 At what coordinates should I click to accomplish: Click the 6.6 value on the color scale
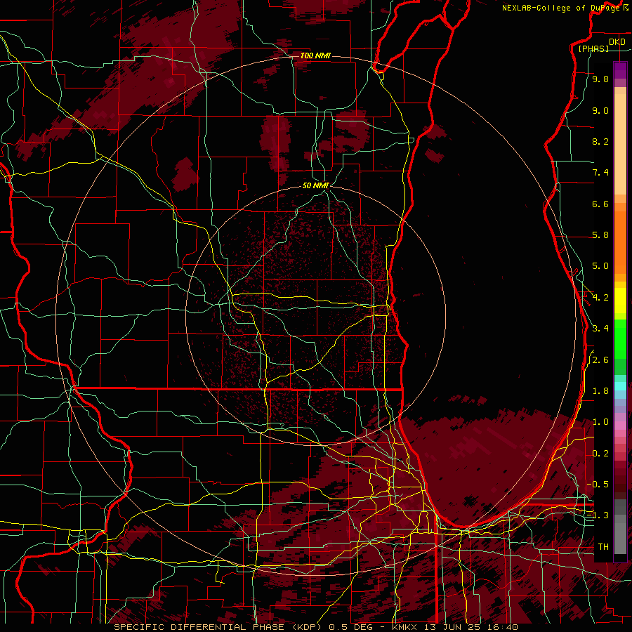(x=600, y=204)
